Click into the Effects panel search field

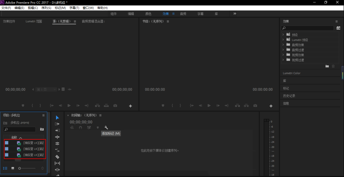[307, 28]
